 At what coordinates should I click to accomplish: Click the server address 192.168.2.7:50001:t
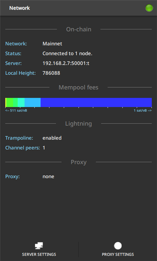pos(66,63)
